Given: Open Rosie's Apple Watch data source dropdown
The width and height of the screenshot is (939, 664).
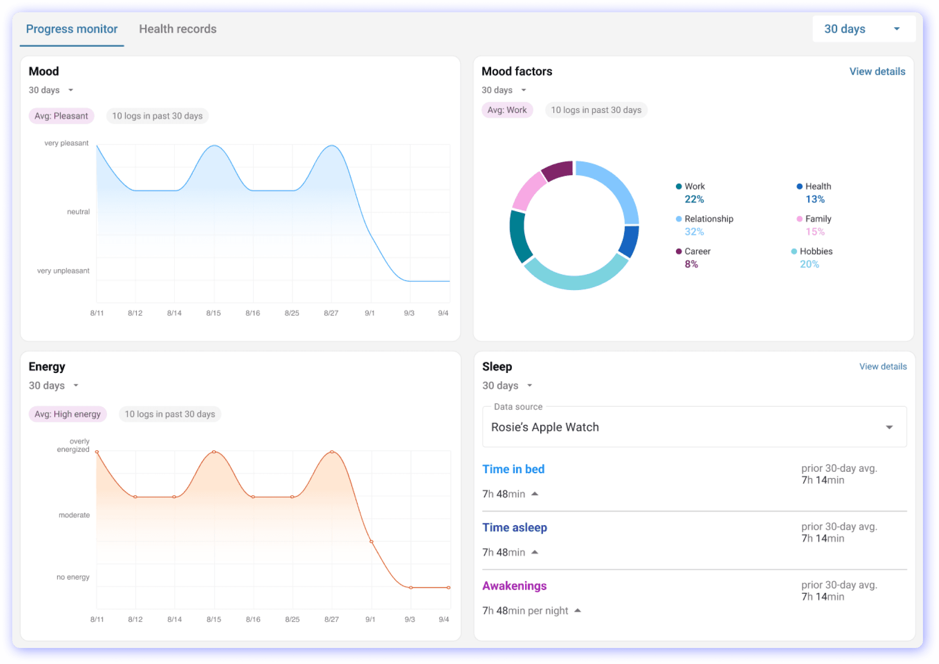Looking at the screenshot, I should 694,427.
